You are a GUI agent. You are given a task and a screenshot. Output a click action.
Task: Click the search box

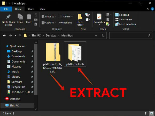coord(130,35)
